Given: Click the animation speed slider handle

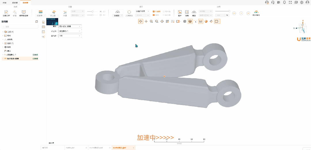Looking at the screenshot, I should pyautogui.click(x=229, y=11).
